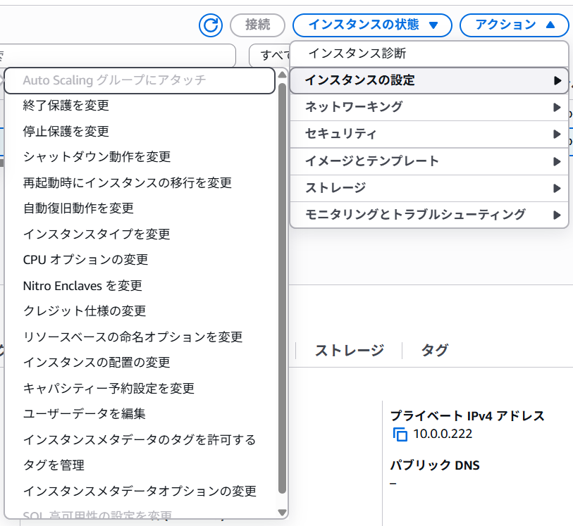Collapse the アクション dropdown menu
The height and width of the screenshot is (526, 573).
tap(513, 25)
